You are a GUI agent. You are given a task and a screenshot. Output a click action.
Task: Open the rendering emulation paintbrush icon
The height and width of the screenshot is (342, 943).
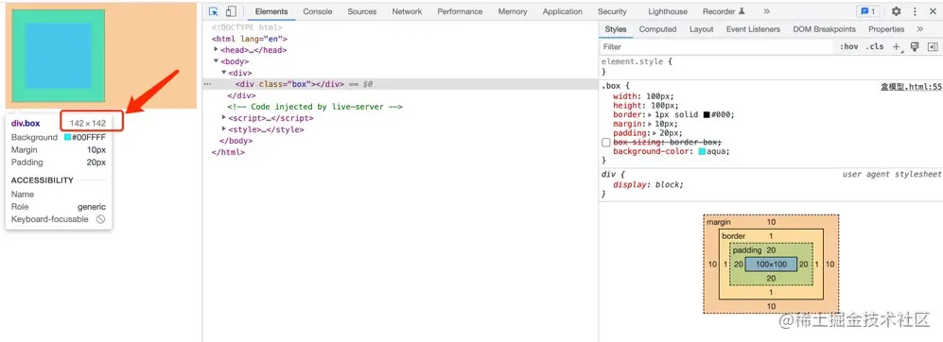(915, 46)
